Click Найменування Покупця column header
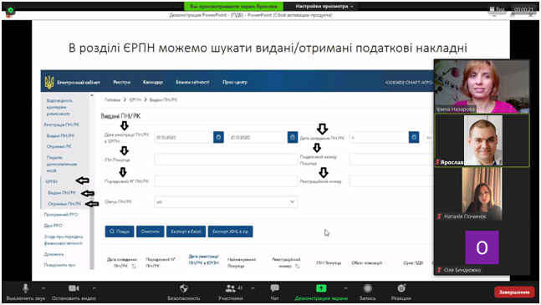541x305 pixels. pyautogui.click(x=242, y=262)
